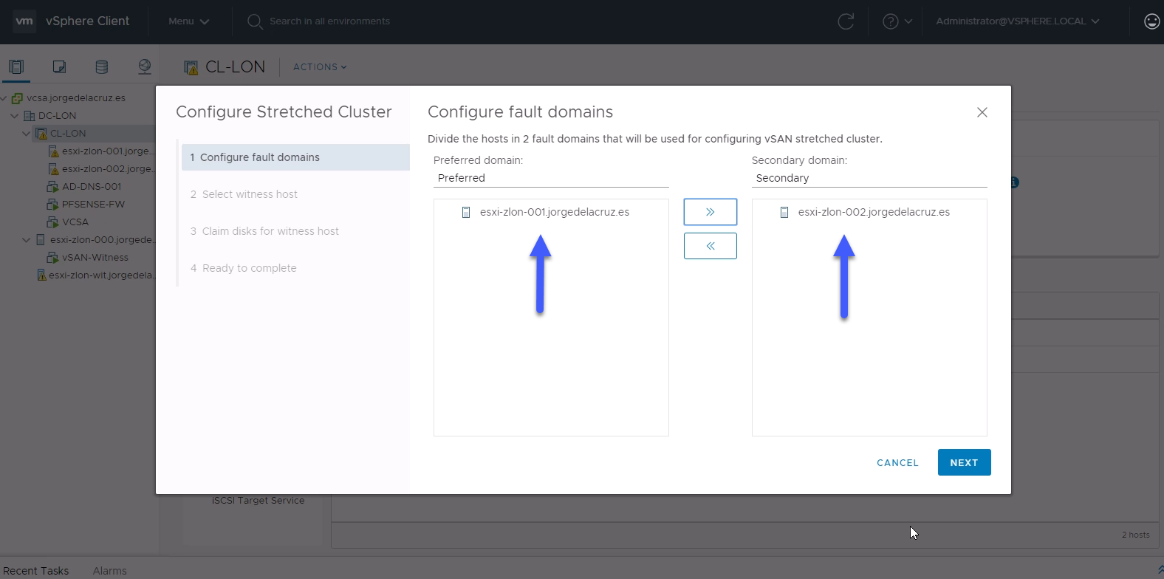
Task: Open Administrator@VSPHERE.LOCAL user dropdown
Action: pyautogui.click(x=1018, y=21)
